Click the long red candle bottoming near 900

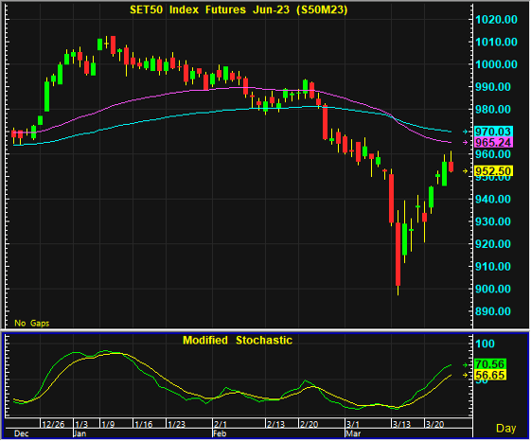click(x=398, y=254)
